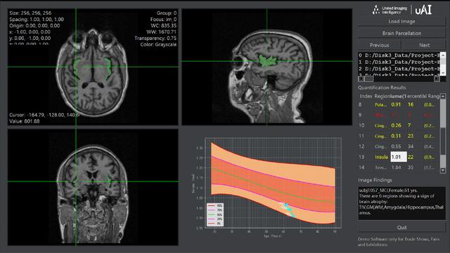Click quantification table scroll-up arrow
The image size is (450, 253).
click(443, 96)
